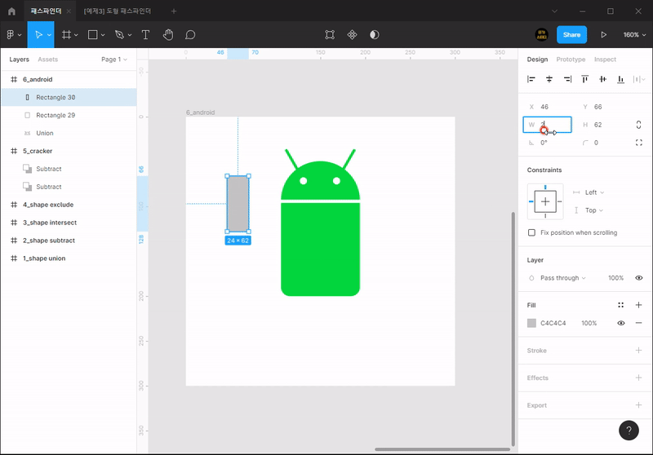Viewport: 653px width, 455px height.
Task: Remove the C4C4C4 fill
Action: pyautogui.click(x=638, y=323)
